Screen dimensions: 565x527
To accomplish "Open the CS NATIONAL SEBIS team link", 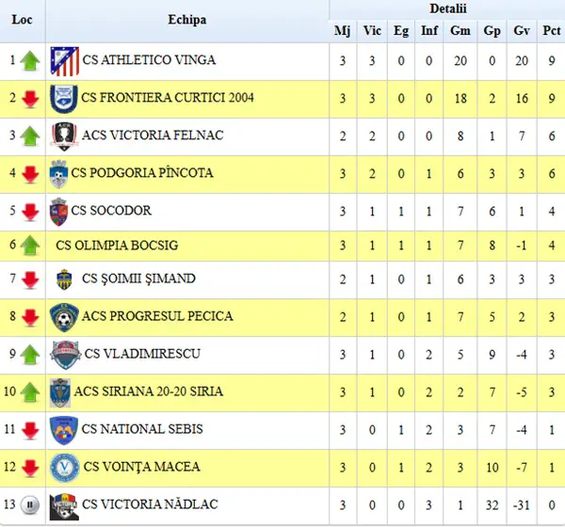I will [142, 429].
